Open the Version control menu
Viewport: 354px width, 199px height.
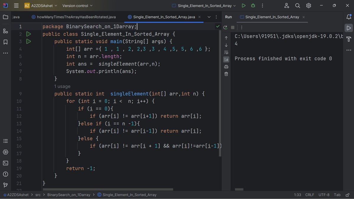75,5
